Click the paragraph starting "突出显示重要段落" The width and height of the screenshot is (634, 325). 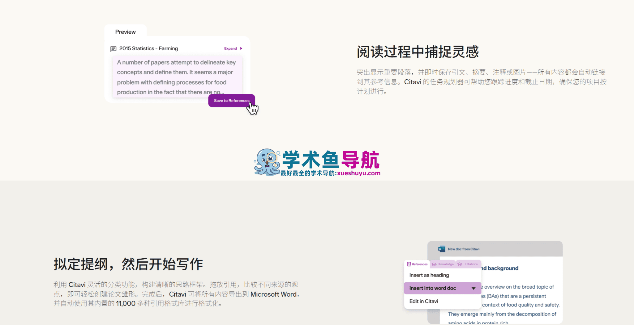(482, 82)
